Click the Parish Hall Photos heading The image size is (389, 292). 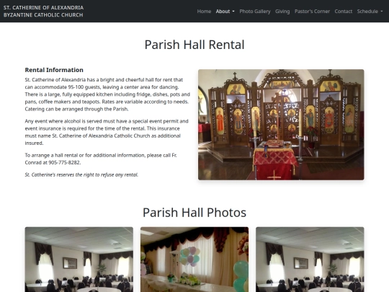click(x=194, y=213)
